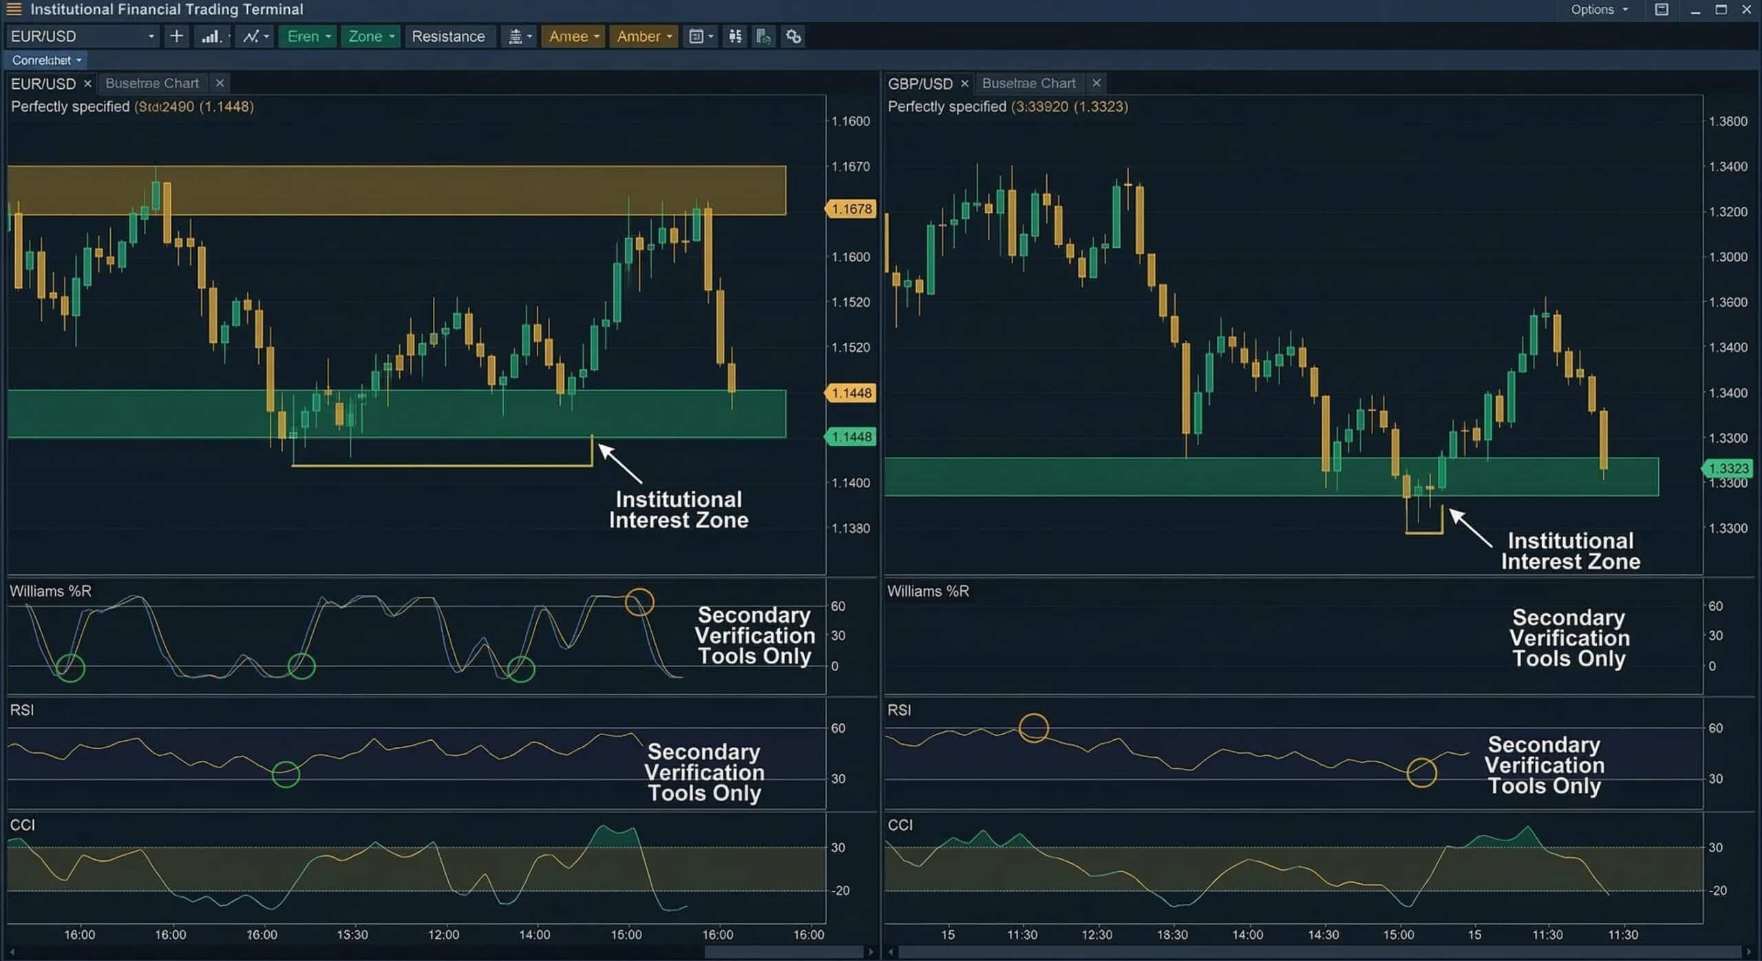Viewport: 1762px width, 961px height.
Task: Click the 1.1448 price tag on the EUR/USD axis
Action: click(851, 393)
